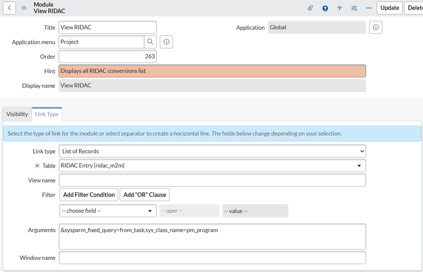Show Application field info icon

(376, 27)
